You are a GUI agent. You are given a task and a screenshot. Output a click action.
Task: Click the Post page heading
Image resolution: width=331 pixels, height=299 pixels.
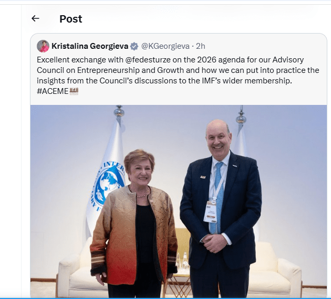71,19
